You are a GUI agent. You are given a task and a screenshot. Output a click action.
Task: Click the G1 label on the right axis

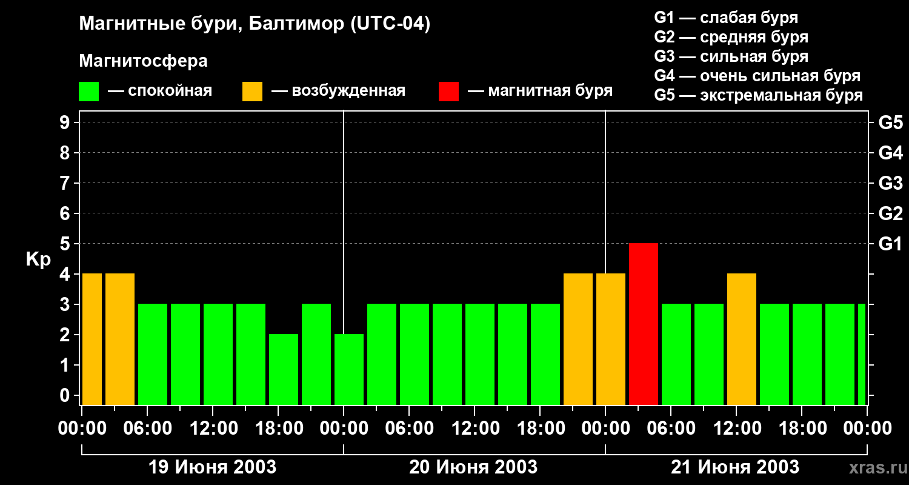890,244
